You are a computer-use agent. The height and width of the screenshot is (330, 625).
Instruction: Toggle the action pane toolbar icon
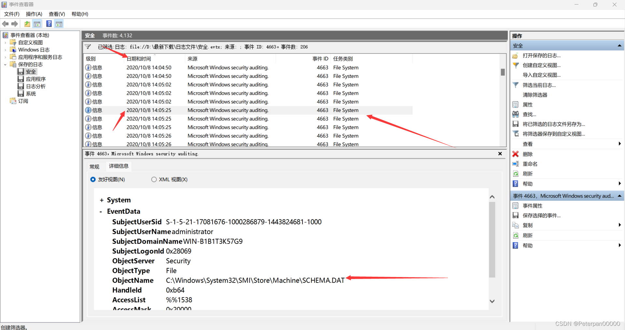pyautogui.click(x=59, y=24)
